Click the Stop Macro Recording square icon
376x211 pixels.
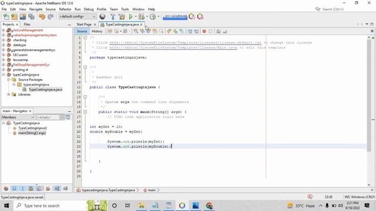210,31
